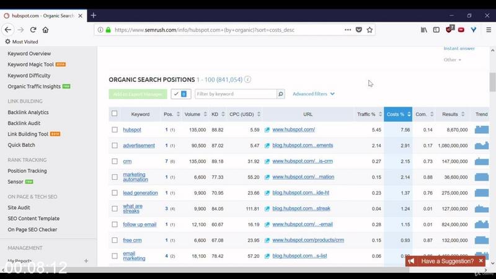Add new report with plus icon
Viewport: 496px width, 279px height.
pos(86,260)
